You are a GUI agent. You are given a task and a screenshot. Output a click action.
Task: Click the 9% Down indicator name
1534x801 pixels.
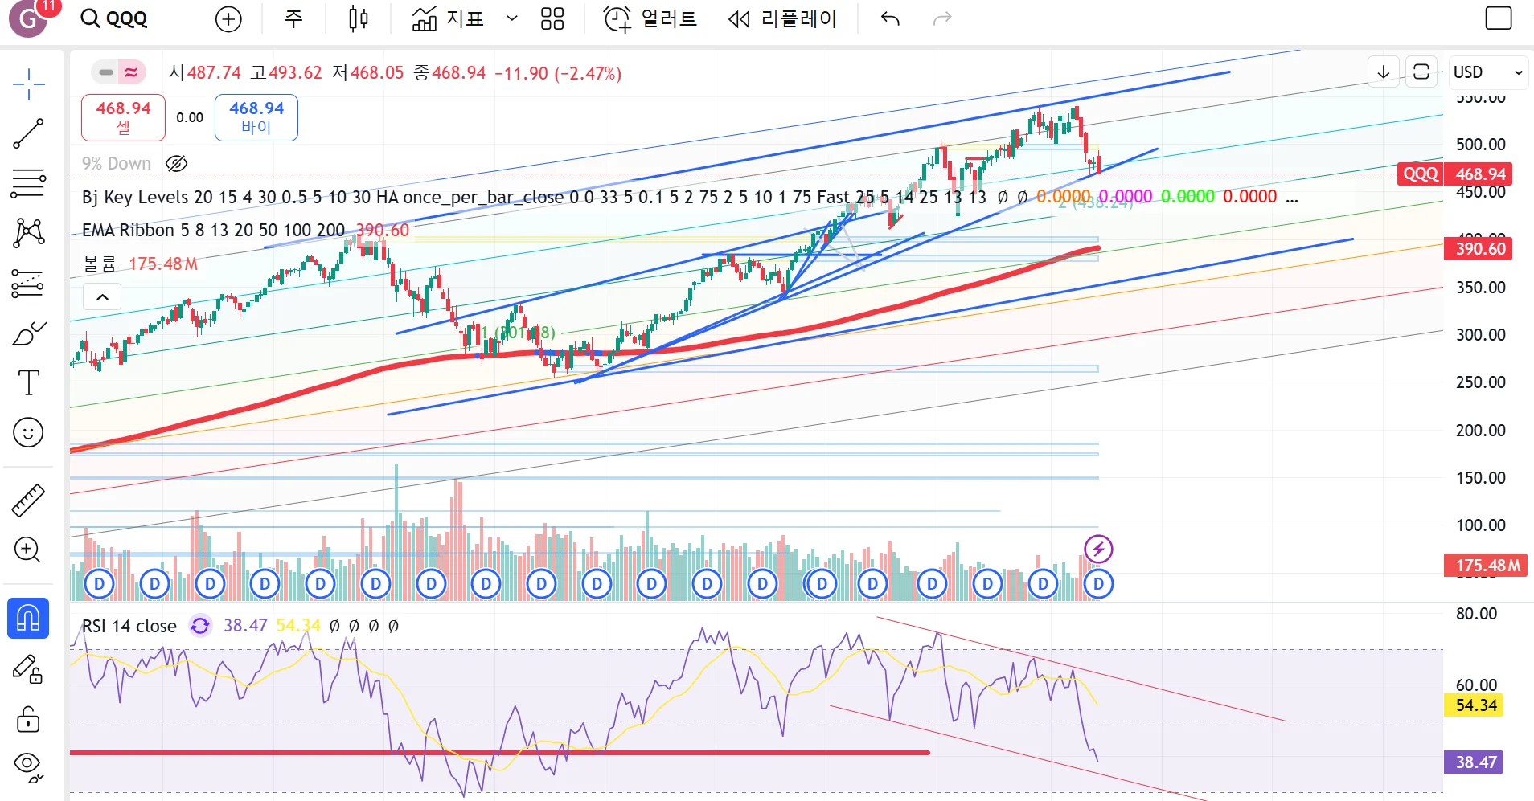(117, 164)
